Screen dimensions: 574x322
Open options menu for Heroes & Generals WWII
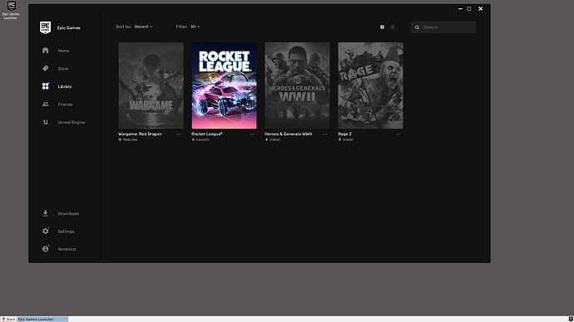[x=324, y=134]
